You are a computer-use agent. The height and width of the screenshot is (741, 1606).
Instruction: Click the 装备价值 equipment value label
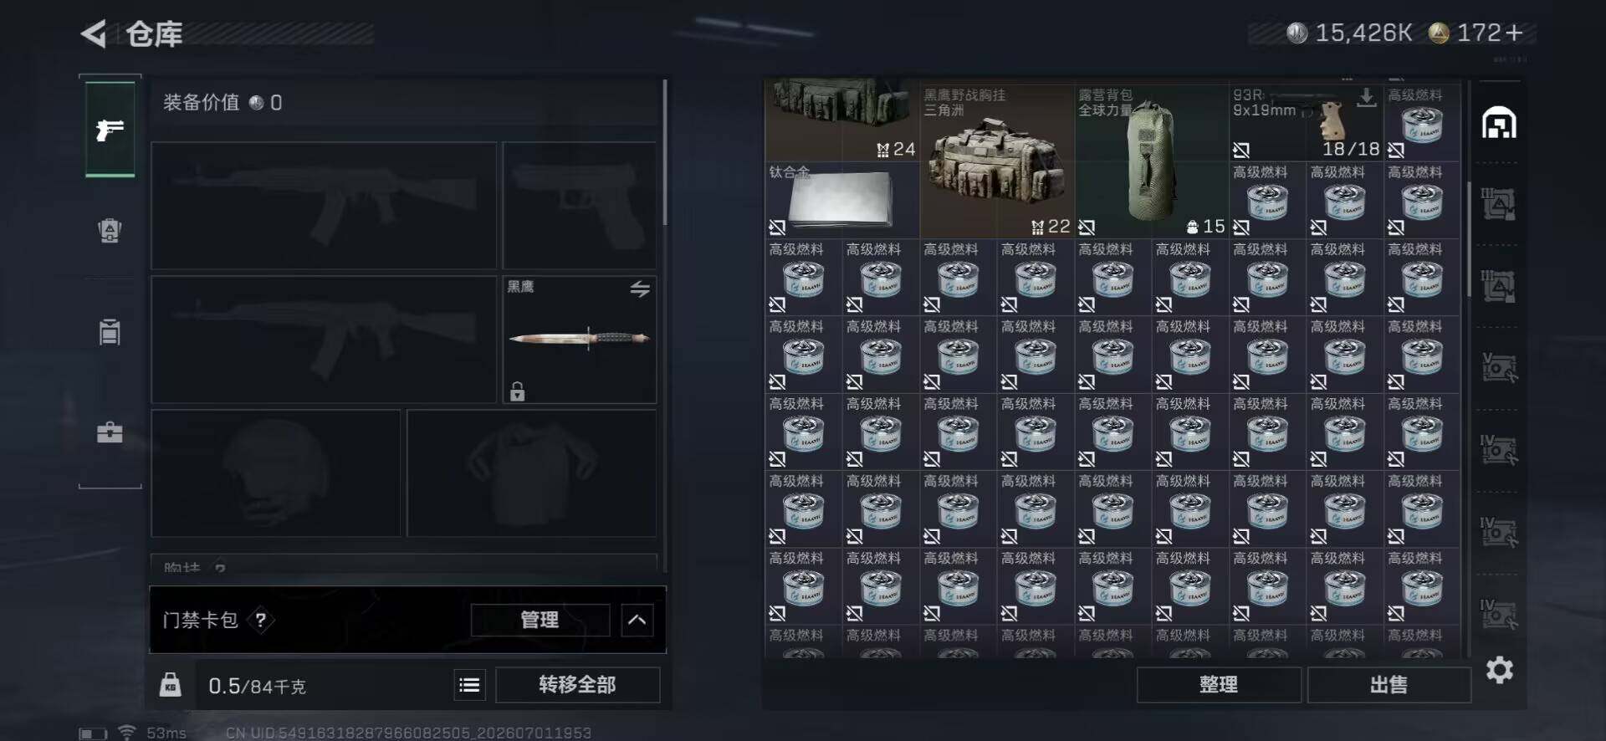201,102
